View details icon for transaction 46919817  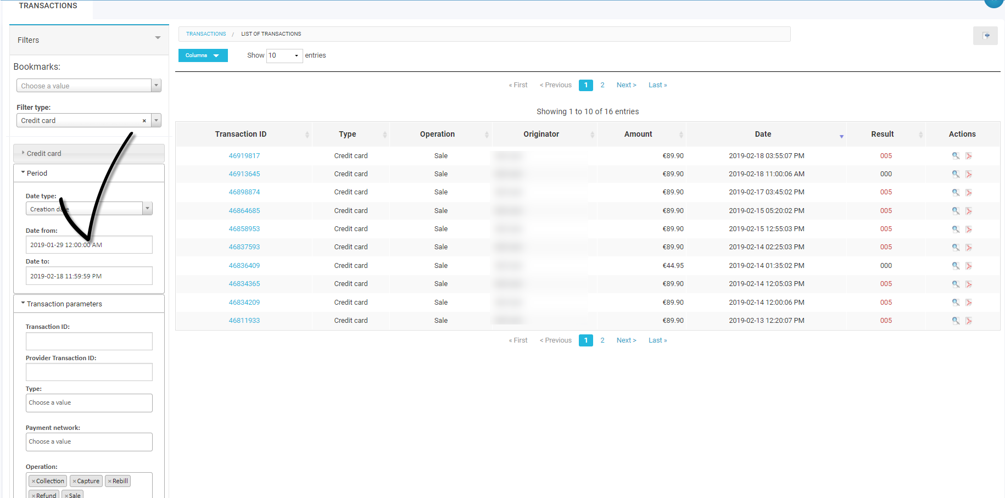(x=956, y=156)
